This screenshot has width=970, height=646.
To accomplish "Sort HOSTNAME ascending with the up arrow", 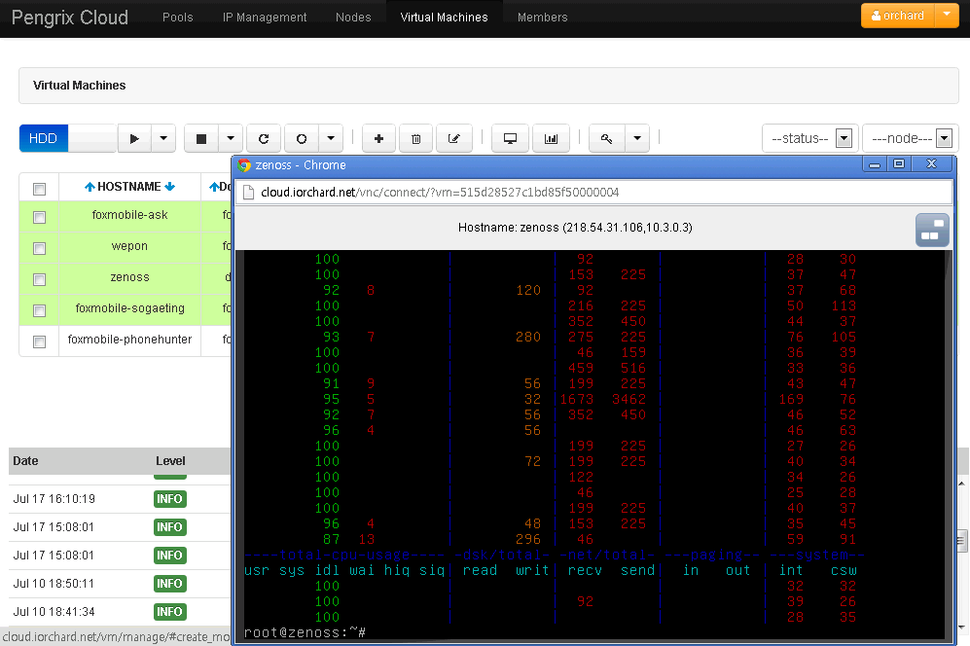I will point(90,187).
